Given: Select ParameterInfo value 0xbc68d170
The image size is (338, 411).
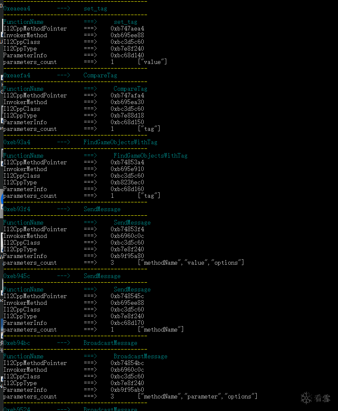Looking at the screenshot, I should pyautogui.click(x=127, y=323).
